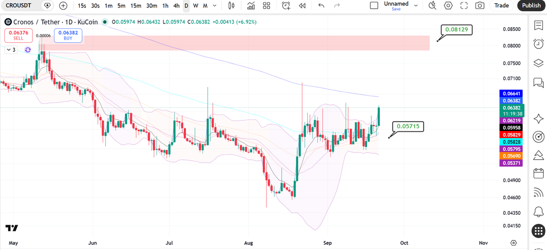Click the TradingView logo on chart

tap(12, 228)
